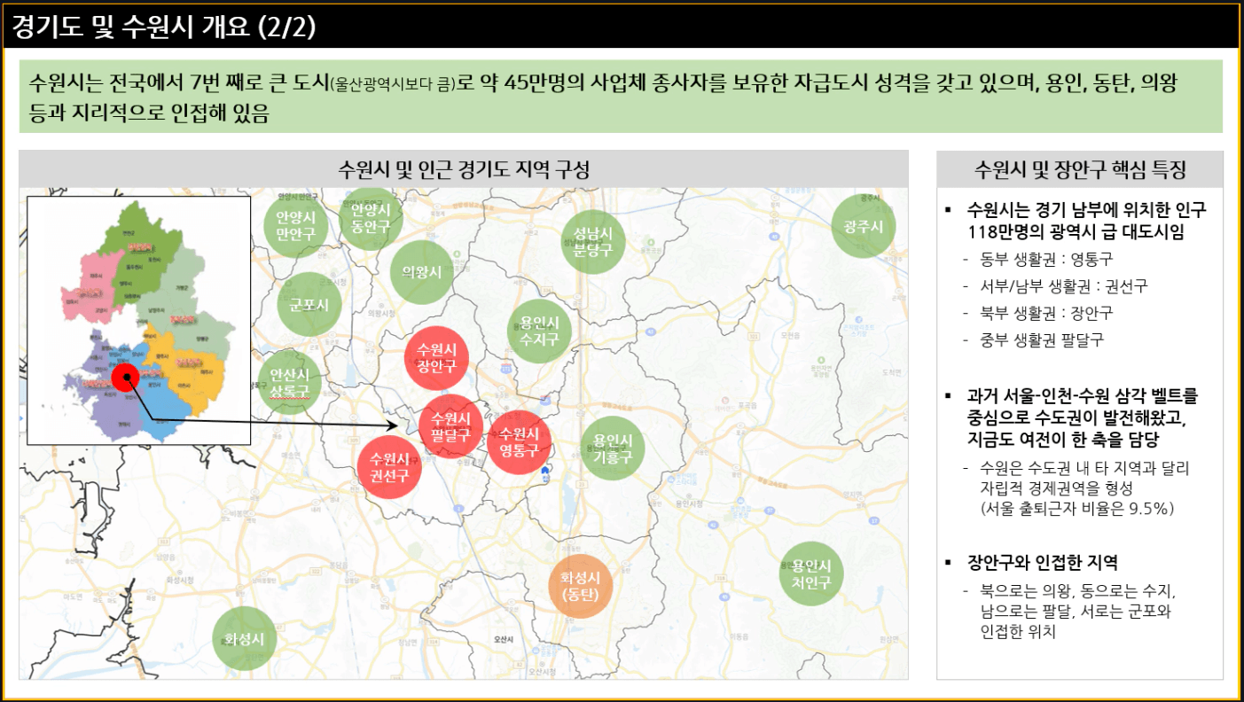Select the bullet about 인구 118만명
The width and height of the screenshot is (1244, 702).
coord(1087,221)
